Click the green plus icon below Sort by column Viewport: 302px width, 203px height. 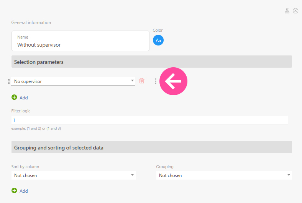pyautogui.click(x=14, y=191)
